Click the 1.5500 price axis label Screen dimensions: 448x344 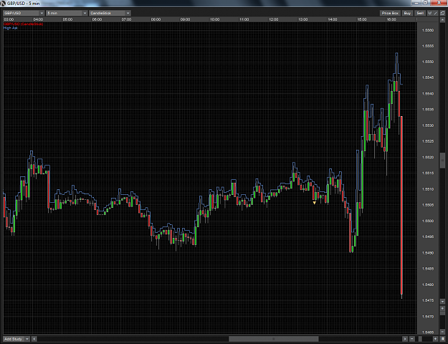(x=428, y=221)
